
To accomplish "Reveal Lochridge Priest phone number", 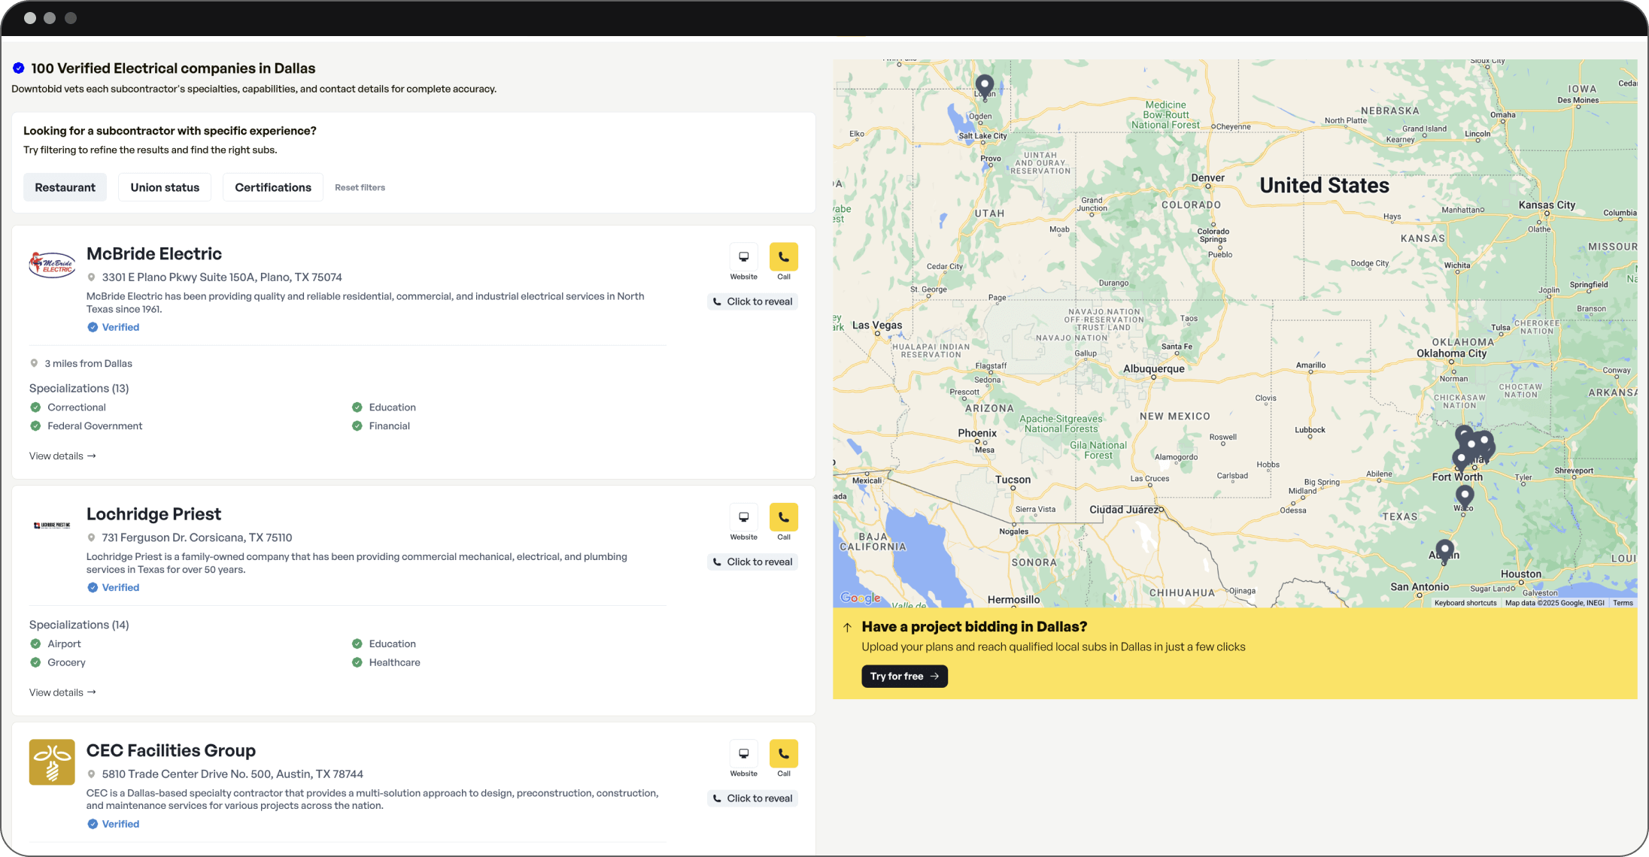I will coord(752,562).
